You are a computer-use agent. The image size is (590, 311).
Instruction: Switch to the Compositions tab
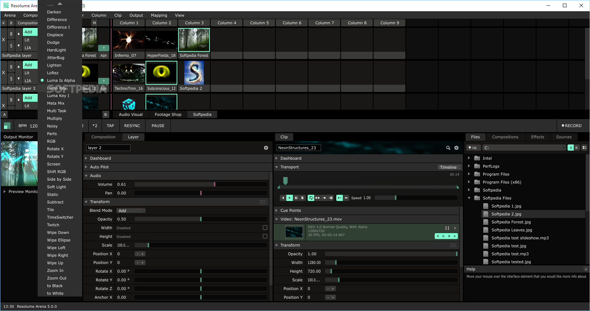[x=505, y=137]
